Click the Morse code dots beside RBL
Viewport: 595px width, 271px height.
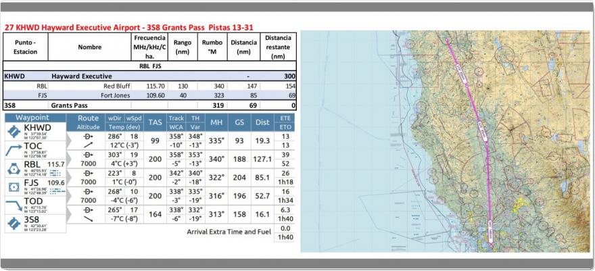click(x=55, y=173)
